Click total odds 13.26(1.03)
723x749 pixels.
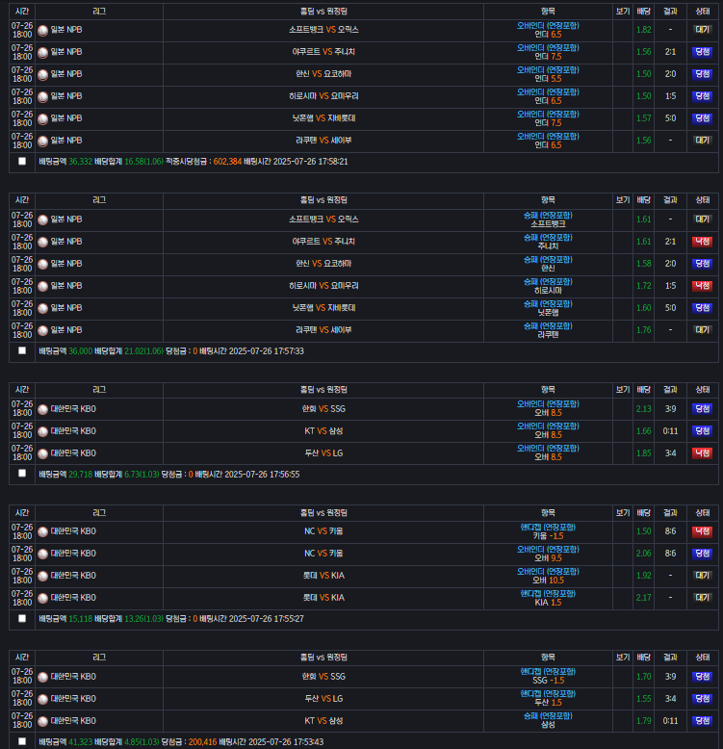(x=143, y=619)
